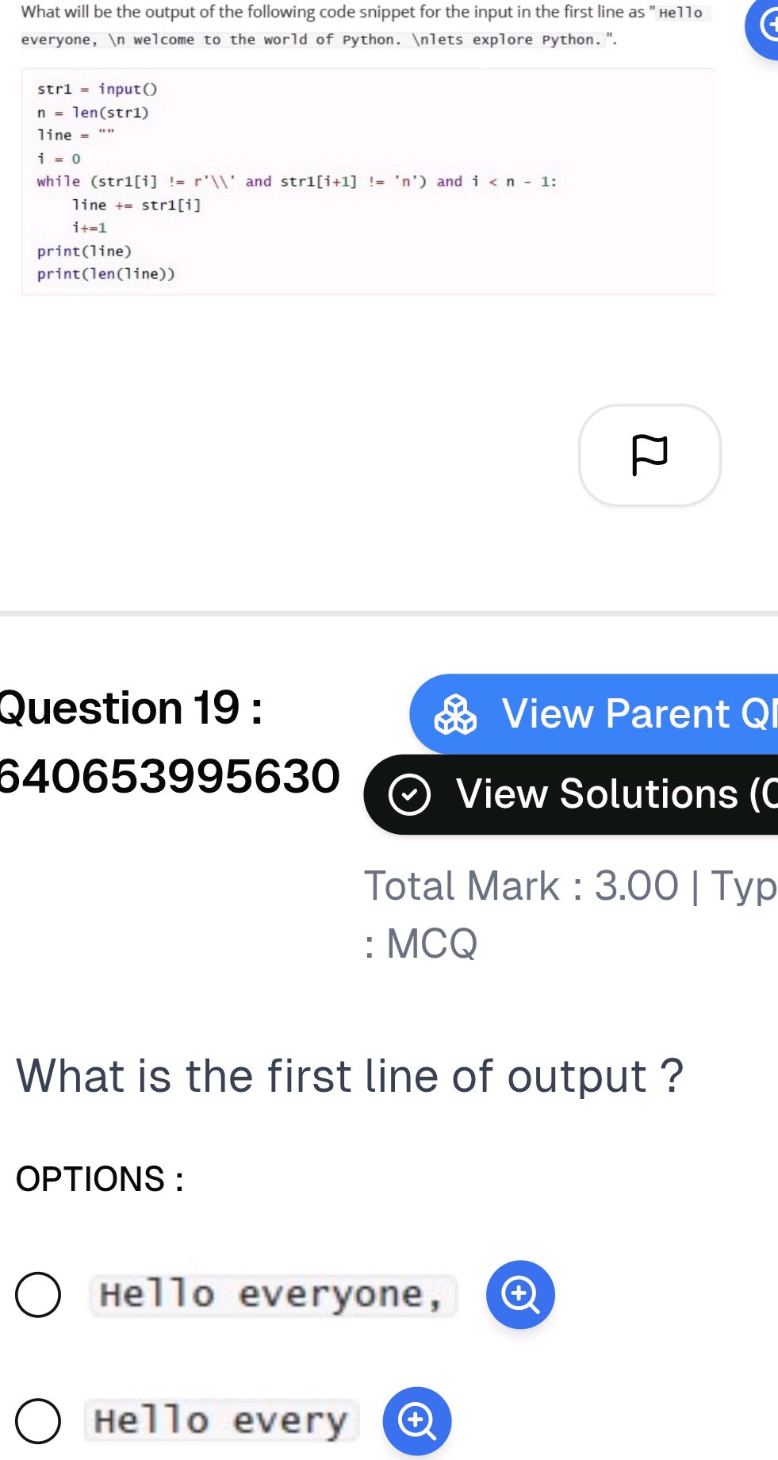Select the code snippet box

point(368,181)
